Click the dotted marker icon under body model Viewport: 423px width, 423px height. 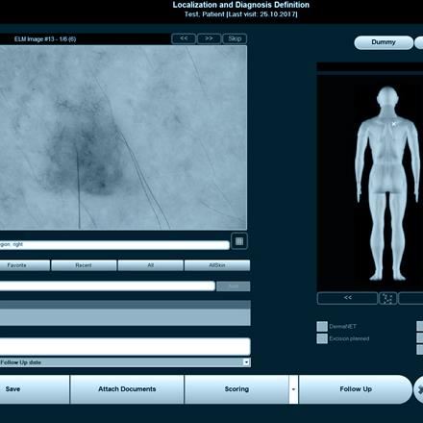387,298
